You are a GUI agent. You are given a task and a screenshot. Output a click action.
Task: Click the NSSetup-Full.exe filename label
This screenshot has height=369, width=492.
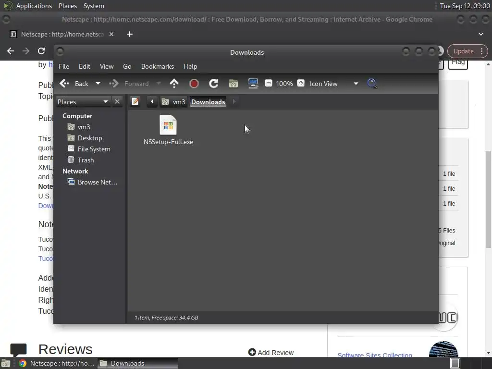[x=168, y=142]
